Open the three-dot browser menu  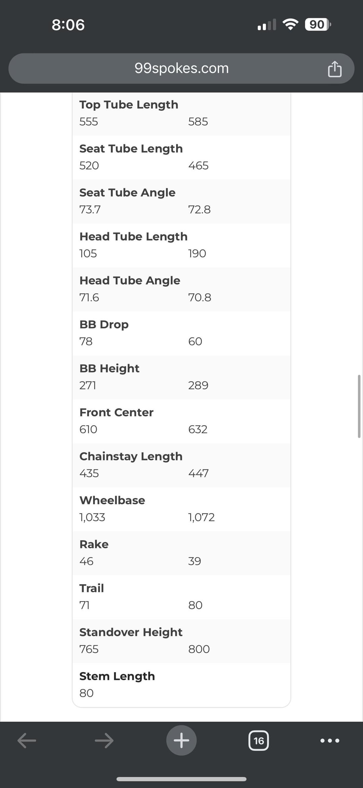coord(330,741)
